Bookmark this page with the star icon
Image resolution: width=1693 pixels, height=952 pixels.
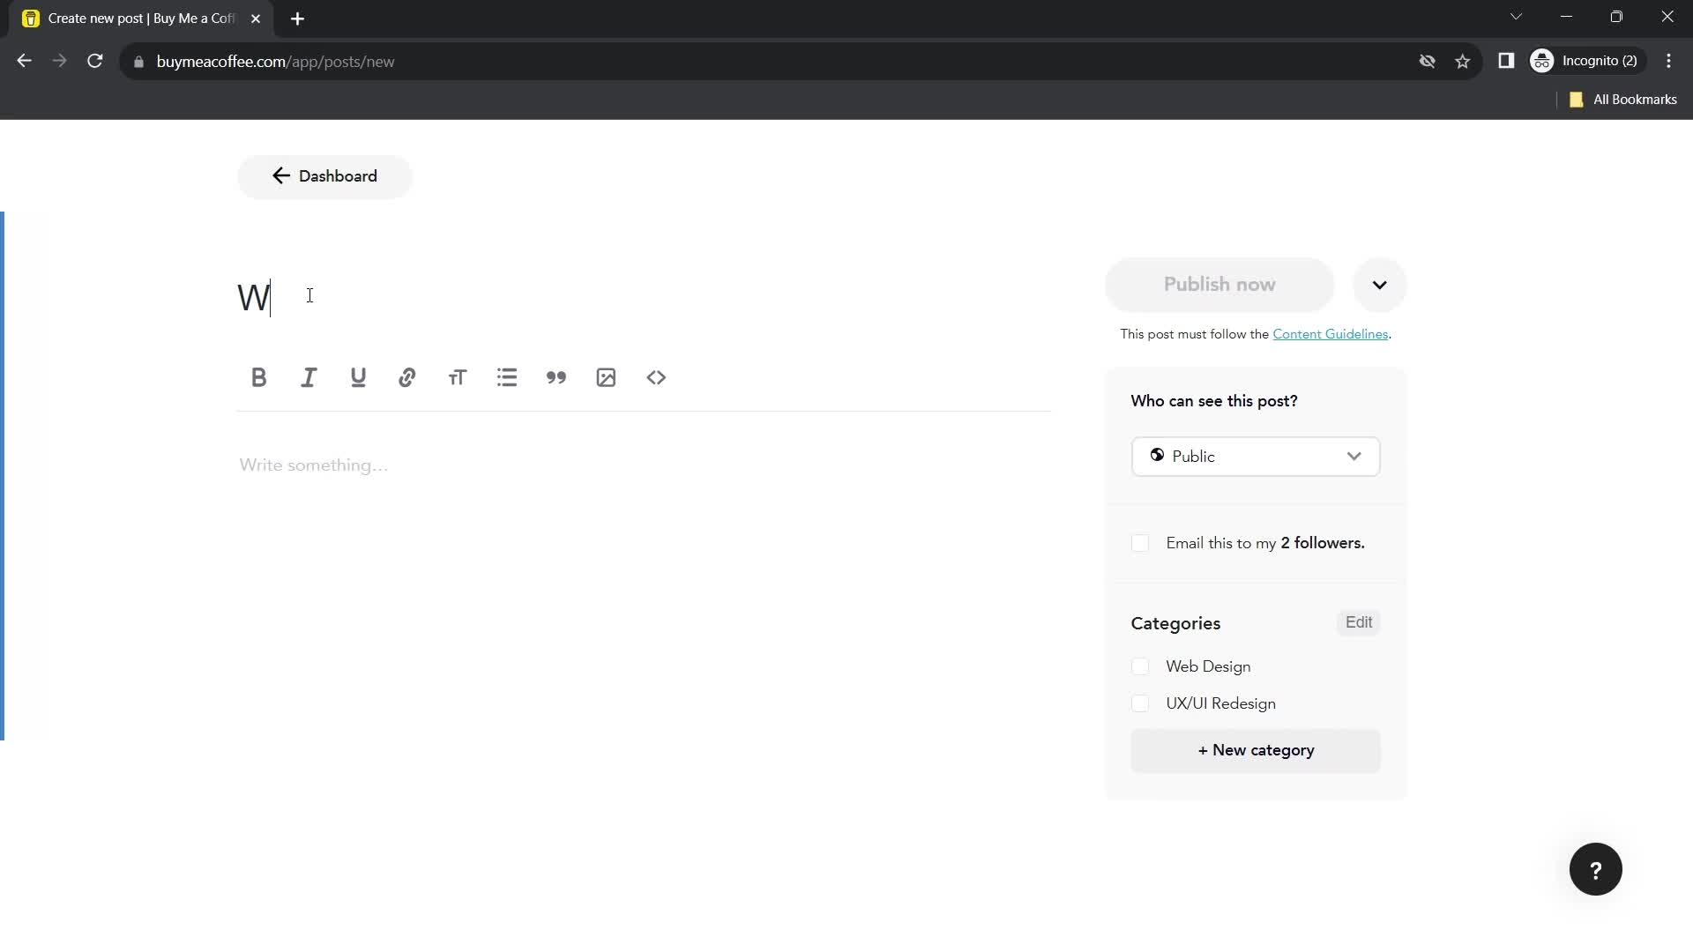(1463, 61)
